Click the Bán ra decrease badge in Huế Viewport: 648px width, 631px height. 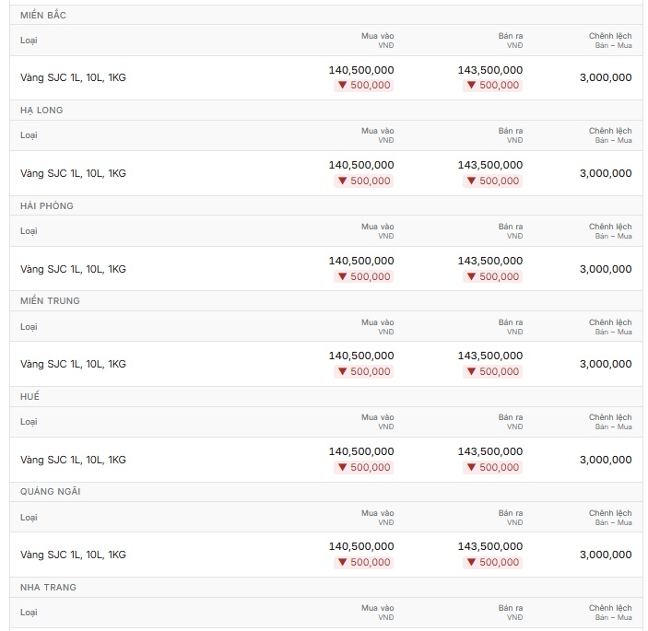pos(492,467)
